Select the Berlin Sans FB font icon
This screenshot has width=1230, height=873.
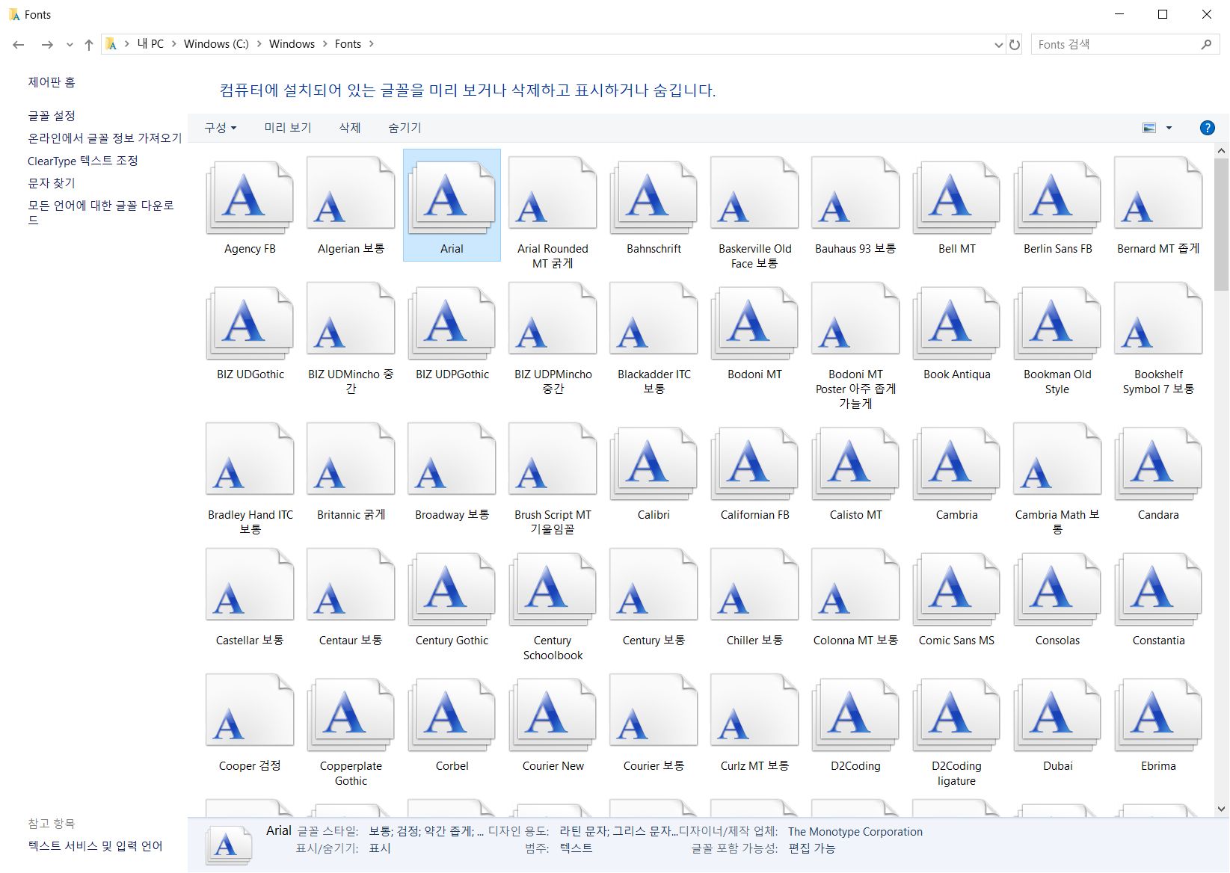[x=1057, y=196]
